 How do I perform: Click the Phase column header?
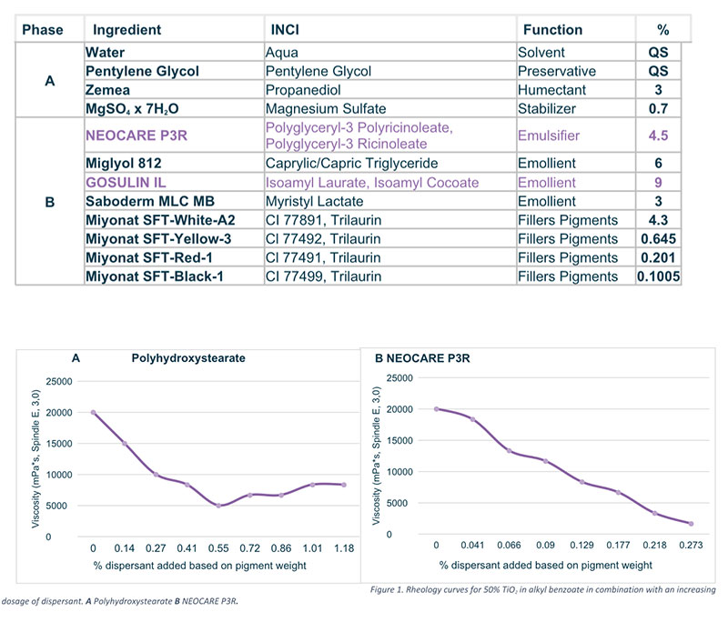tap(43, 29)
